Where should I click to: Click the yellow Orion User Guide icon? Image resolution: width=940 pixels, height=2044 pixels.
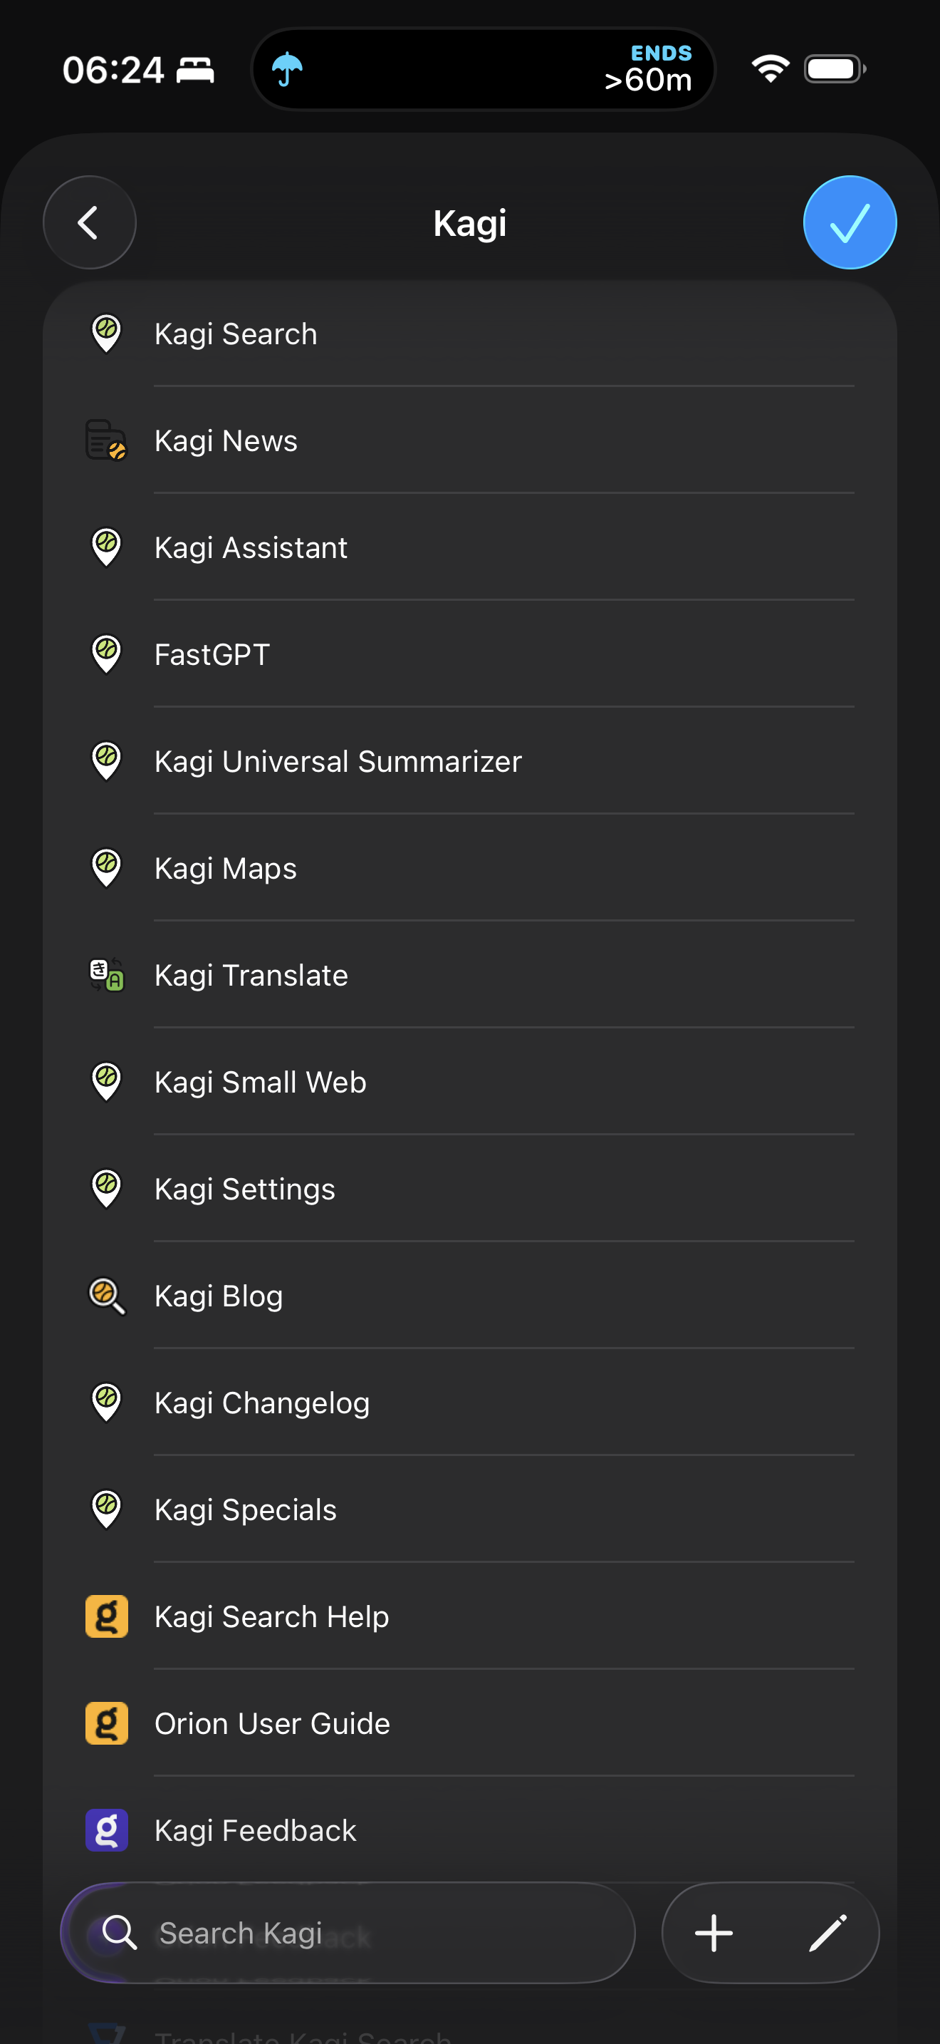(106, 1723)
